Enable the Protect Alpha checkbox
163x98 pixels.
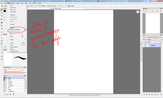(x=143, y=42)
